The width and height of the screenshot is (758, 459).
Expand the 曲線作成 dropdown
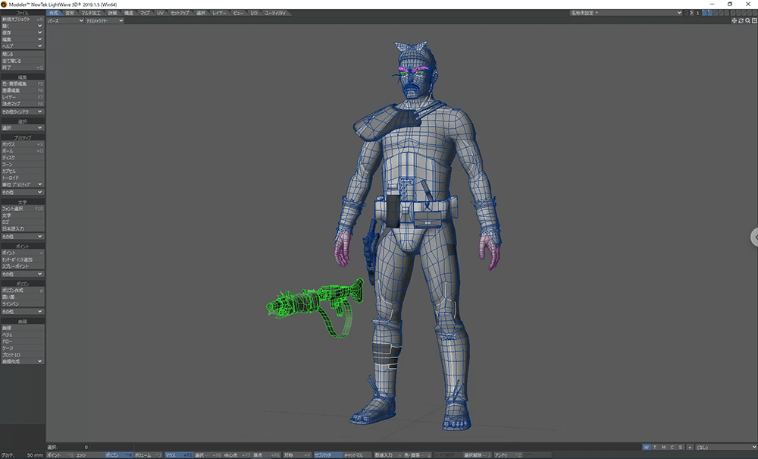pos(22,361)
